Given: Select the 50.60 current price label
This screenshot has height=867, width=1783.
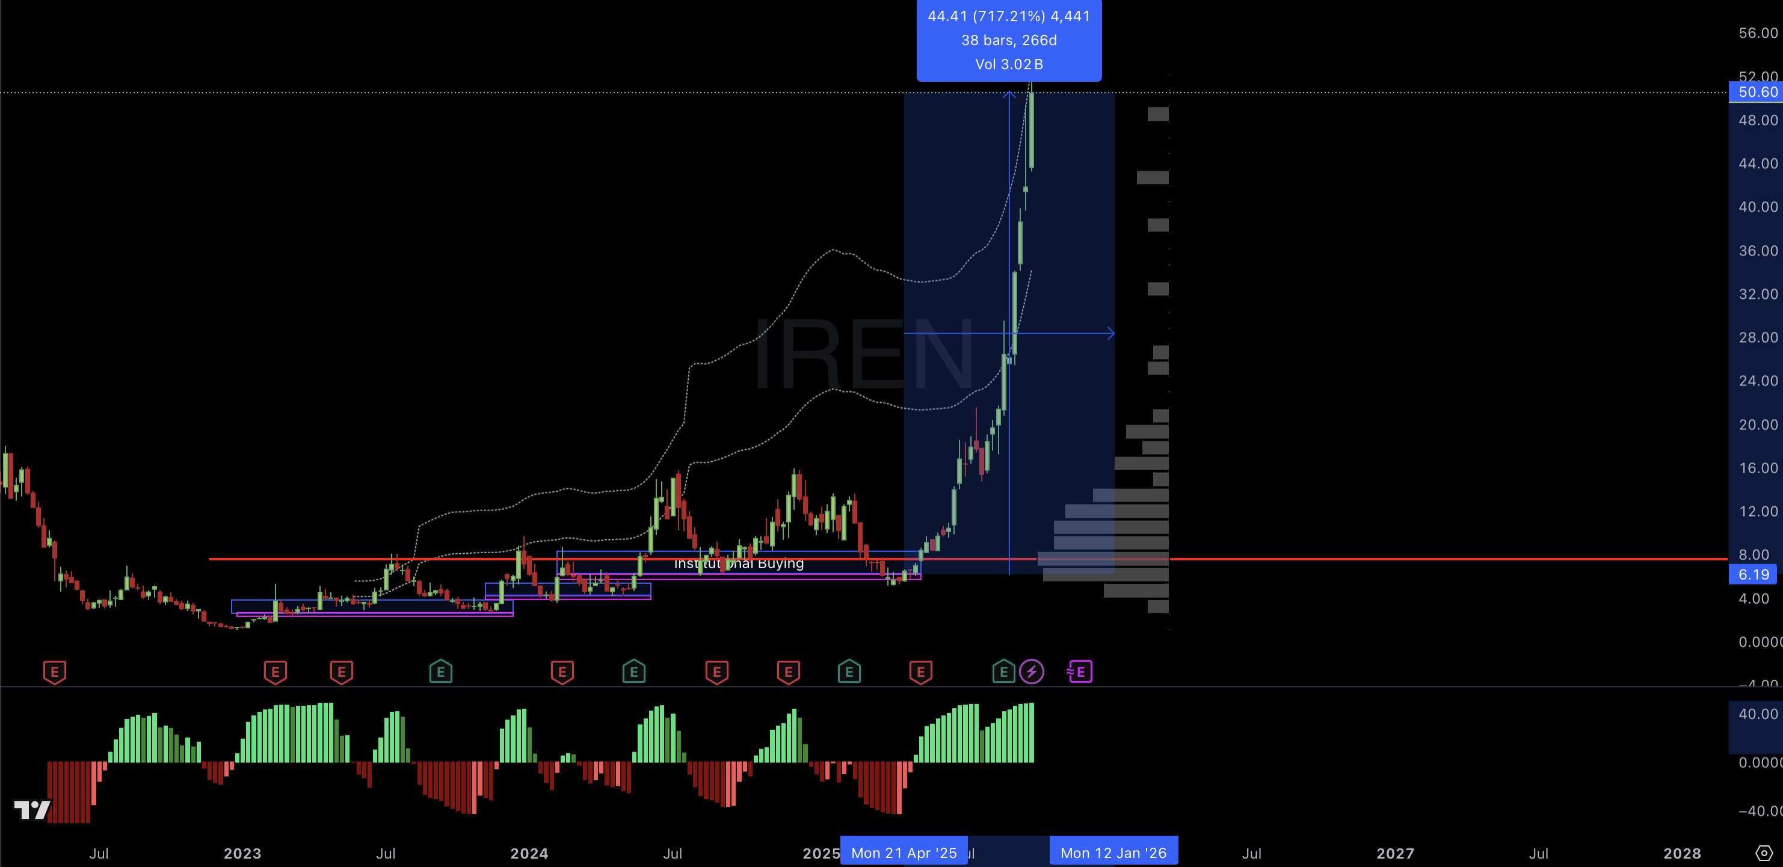Looking at the screenshot, I should (x=1757, y=92).
